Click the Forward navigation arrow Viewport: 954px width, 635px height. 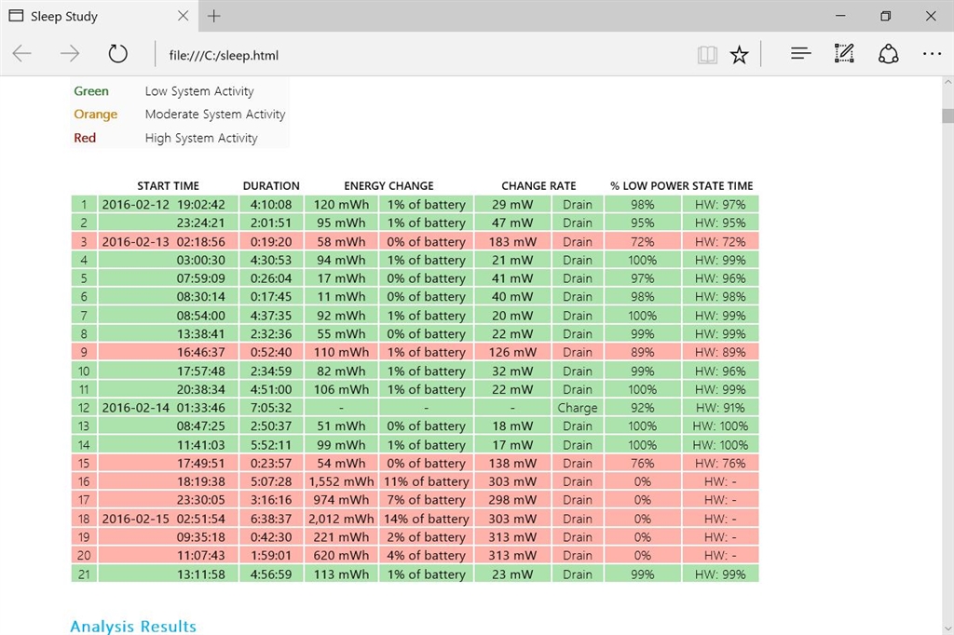(x=70, y=54)
